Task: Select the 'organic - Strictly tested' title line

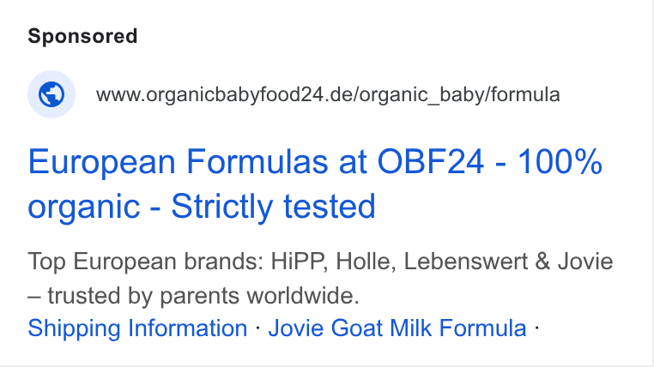Action: [x=202, y=206]
